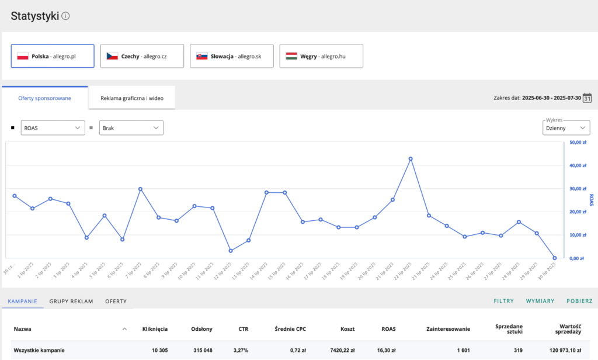The height and width of the screenshot is (360, 598).
Task: Sort by Nazwa using the arrow icon
Action: [x=124, y=329]
